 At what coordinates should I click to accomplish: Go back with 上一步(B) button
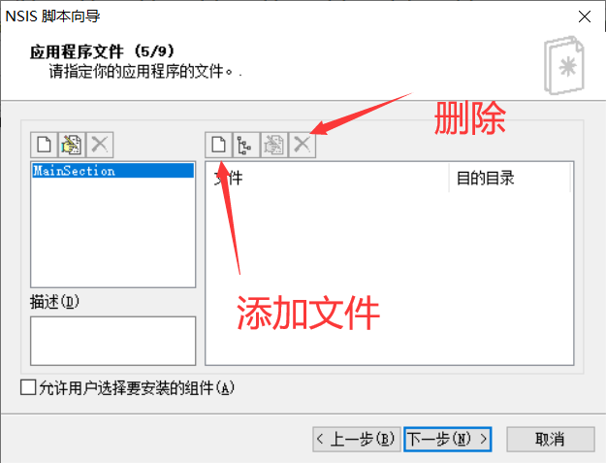click(x=356, y=439)
